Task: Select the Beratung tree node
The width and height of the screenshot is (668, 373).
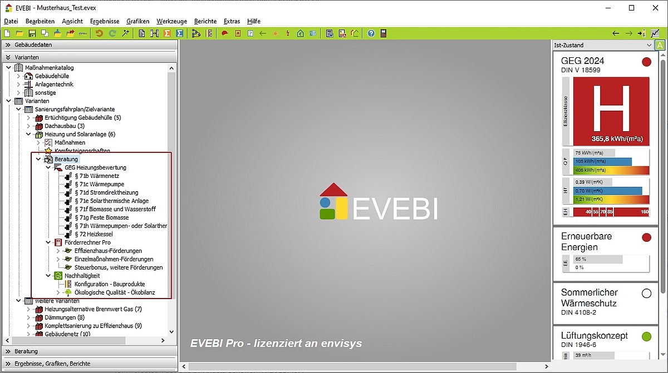Action: pos(66,159)
